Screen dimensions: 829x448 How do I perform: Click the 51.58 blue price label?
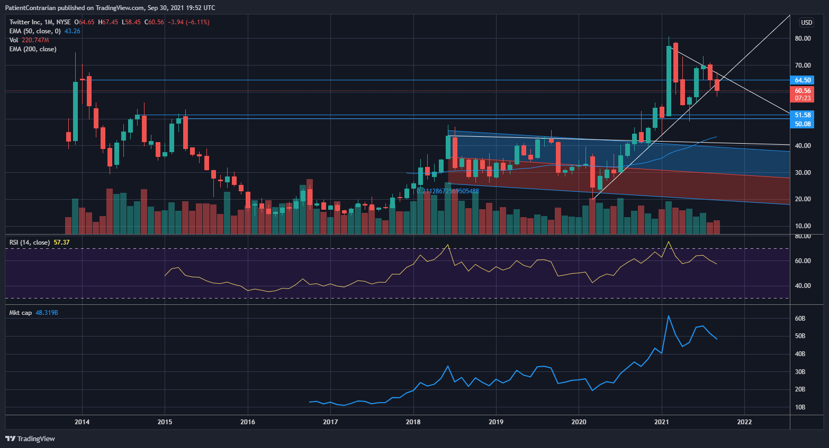[x=802, y=115]
